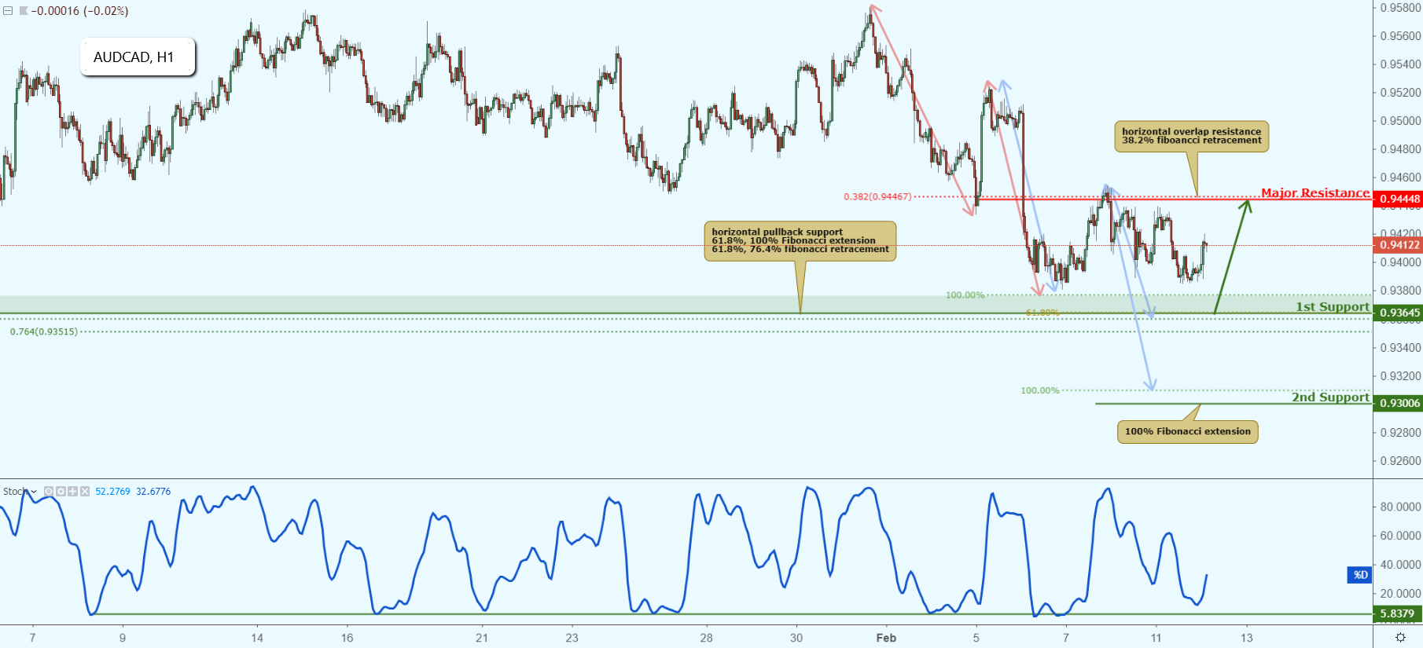1423x648 pixels.
Task: Open Stoch indicator settings gear
Action: (x=61, y=492)
